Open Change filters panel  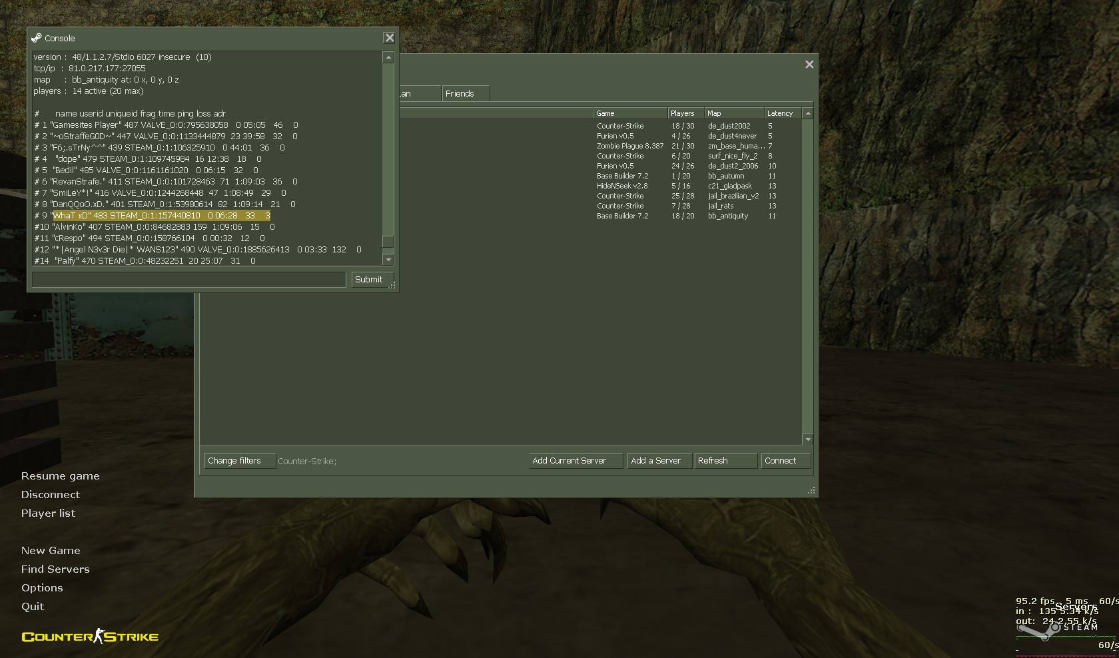click(x=240, y=461)
